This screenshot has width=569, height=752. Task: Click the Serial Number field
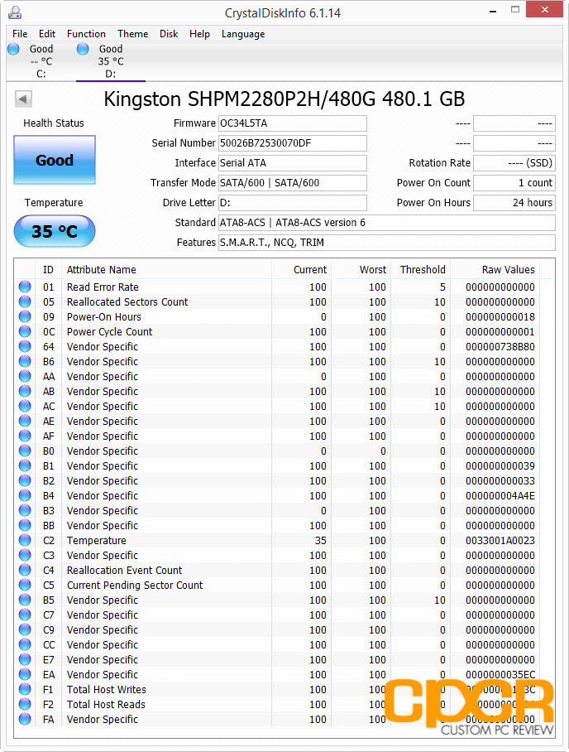pyautogui.click(x=293, y=143)
